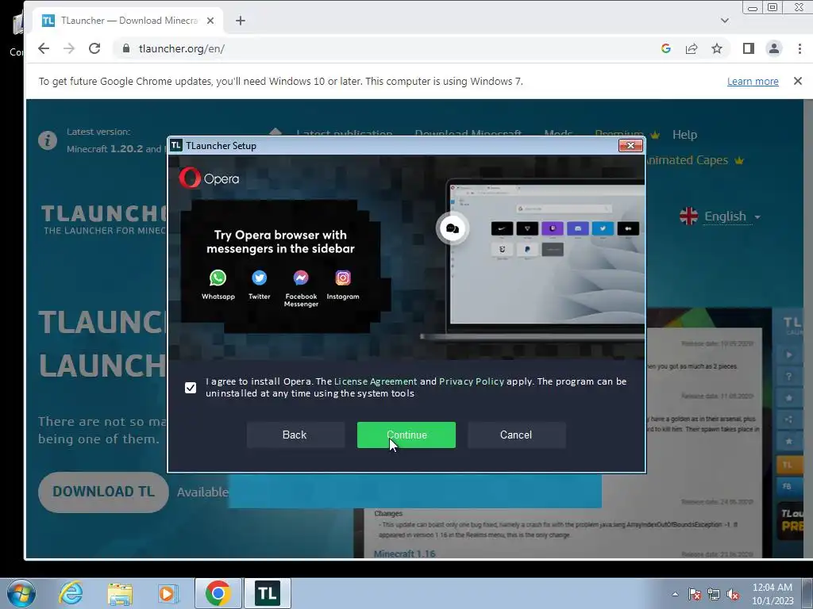Click the info icon beside Latest version

point(47,140)
